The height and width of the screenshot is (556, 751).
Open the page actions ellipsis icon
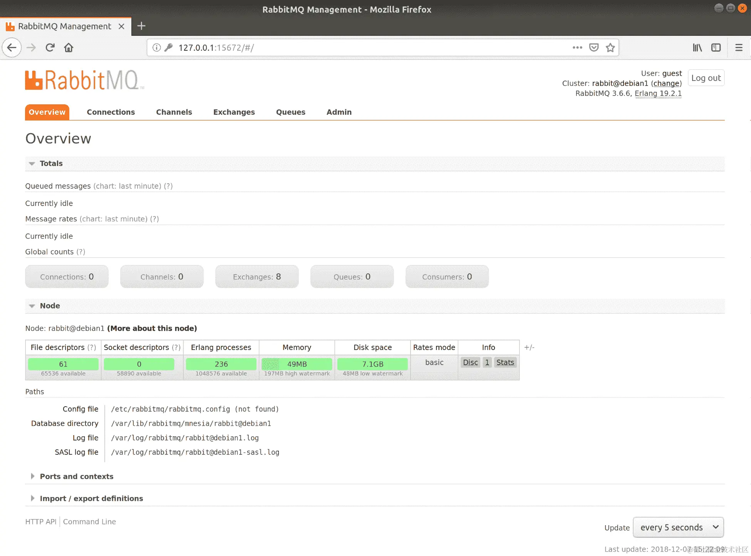577,48
